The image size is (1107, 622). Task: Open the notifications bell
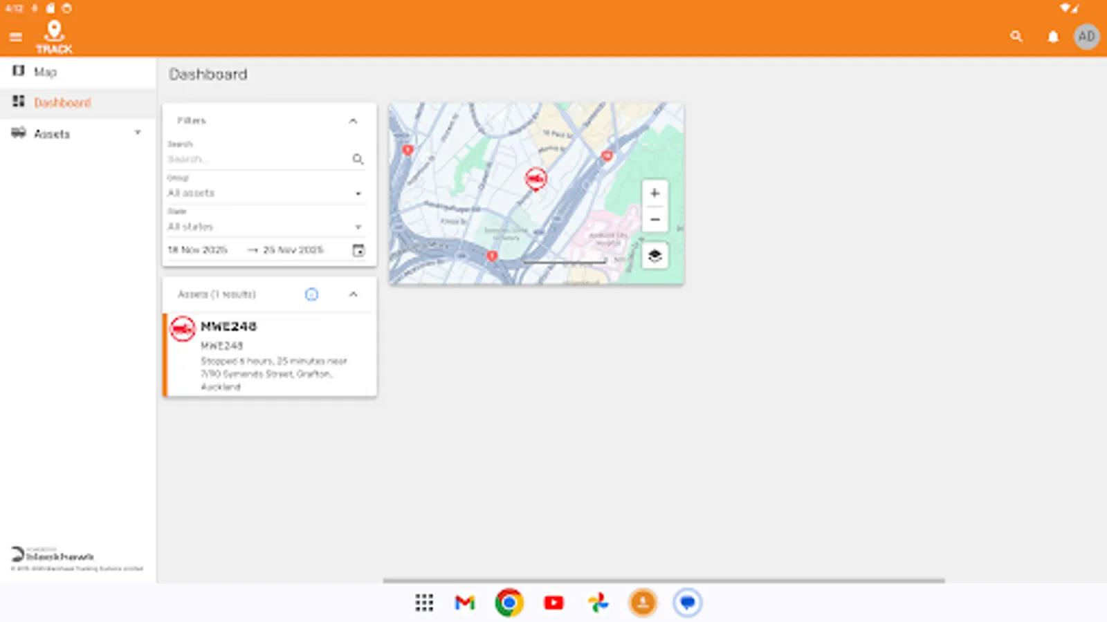tap(1052, 36)
